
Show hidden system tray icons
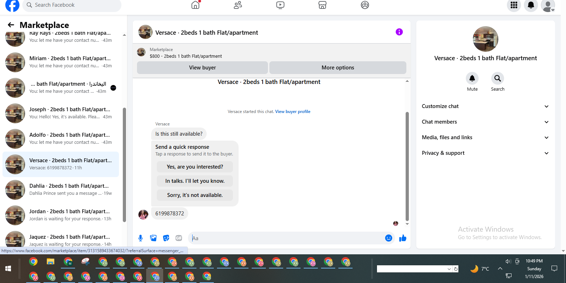pyautogui.click(x=500, y=268)
